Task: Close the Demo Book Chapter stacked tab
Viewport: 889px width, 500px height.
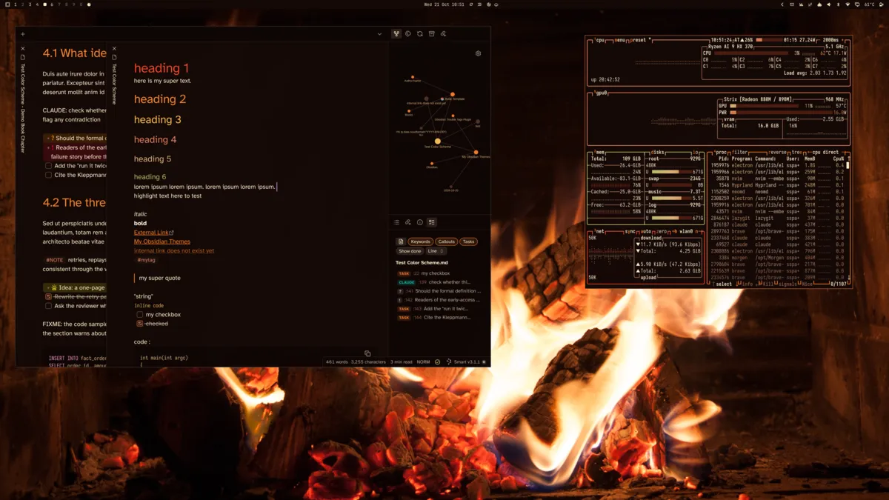Action: (23, 49)
